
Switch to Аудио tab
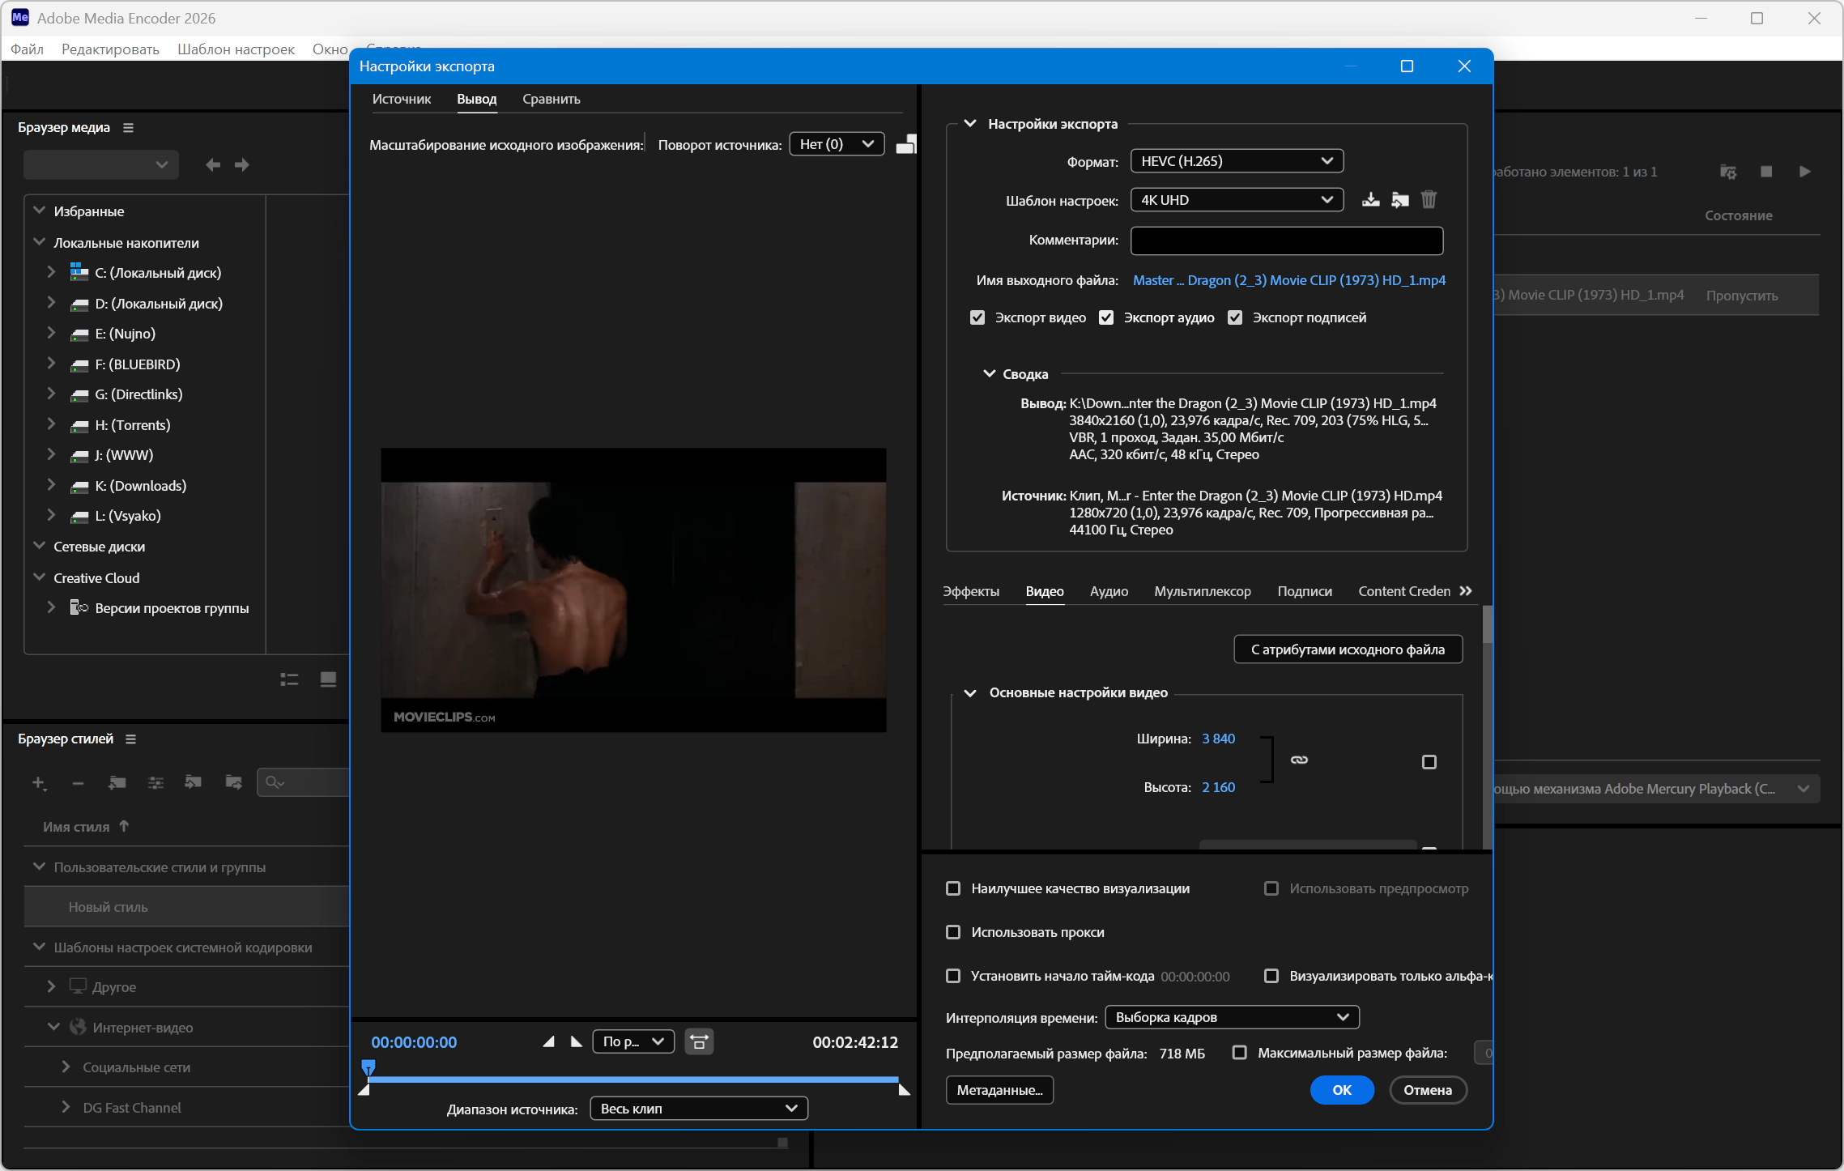1109,591
